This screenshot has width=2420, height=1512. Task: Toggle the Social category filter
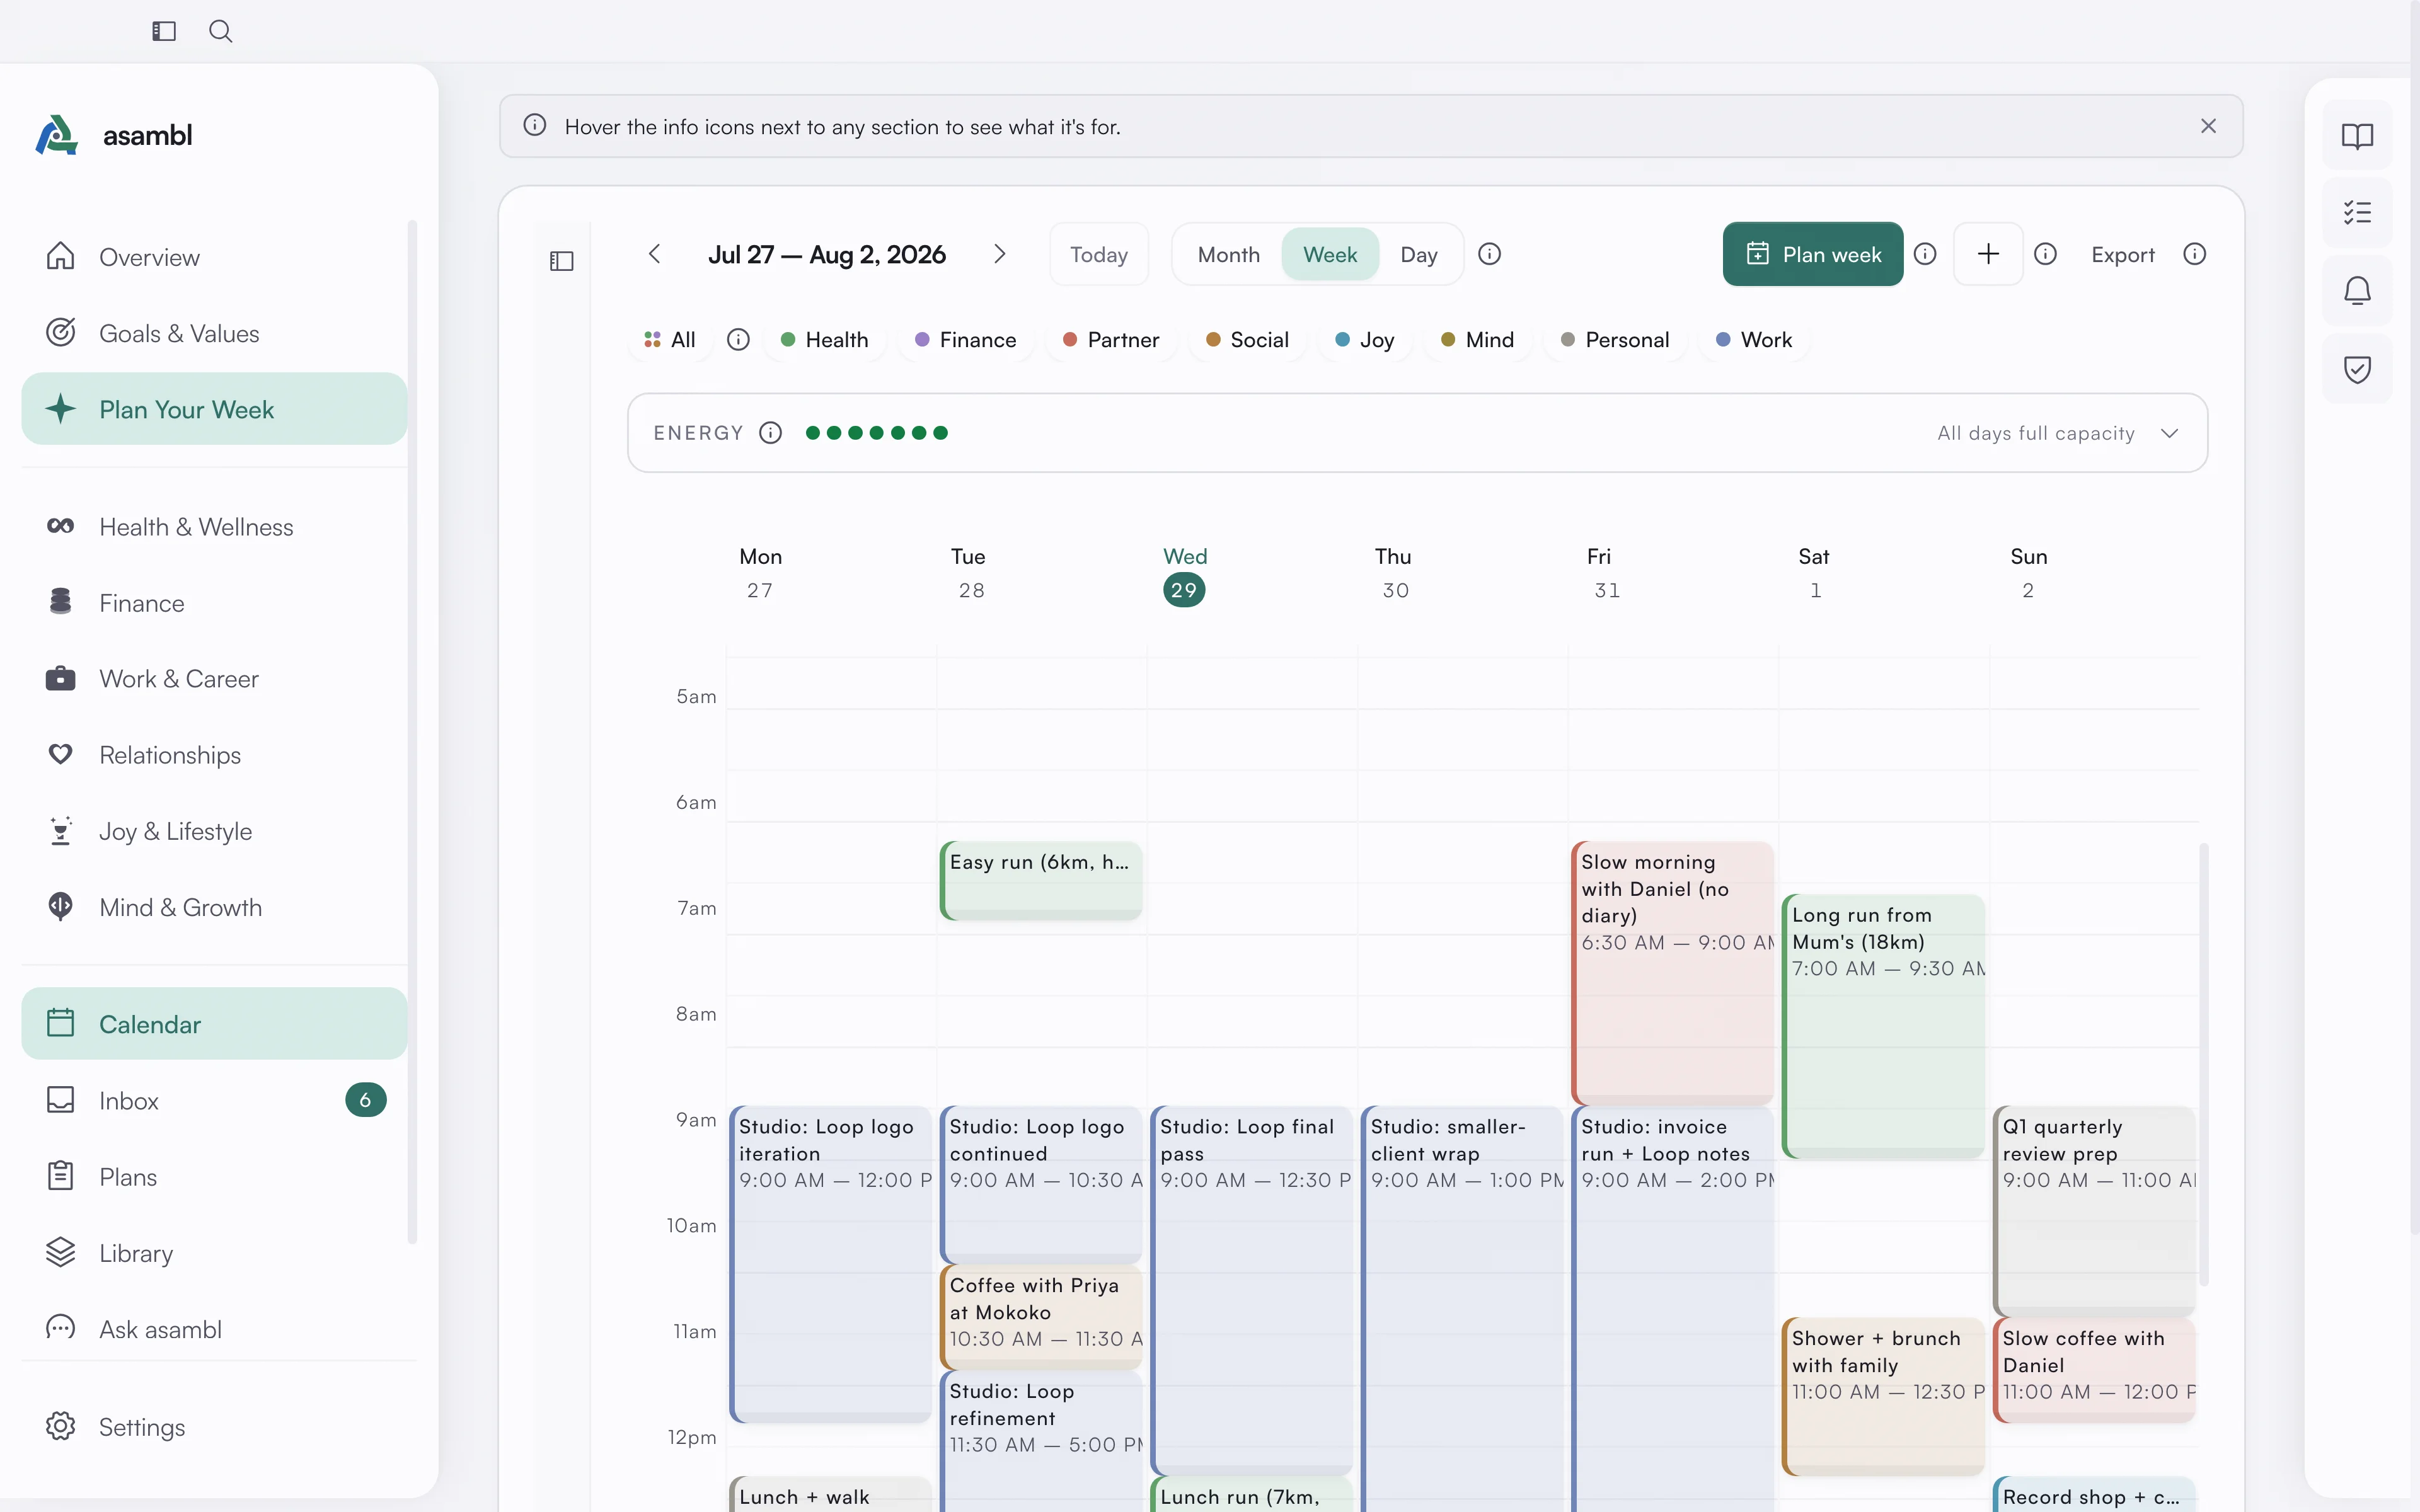point(1248,340)
